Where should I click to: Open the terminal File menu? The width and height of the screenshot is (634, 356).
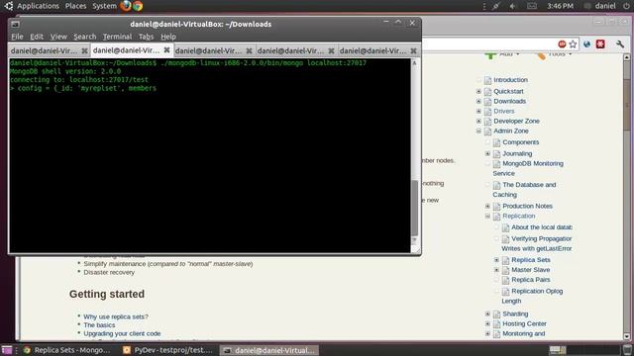coord(17,37)
